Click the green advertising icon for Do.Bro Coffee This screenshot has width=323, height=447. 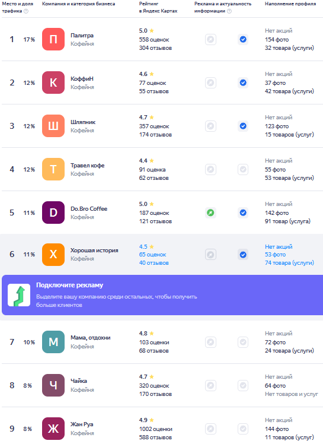click(x=210, y=213)
